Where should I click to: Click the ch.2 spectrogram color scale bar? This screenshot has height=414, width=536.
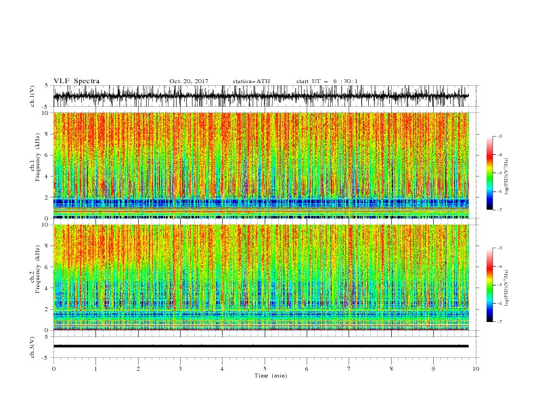click(x=490, y=285)
